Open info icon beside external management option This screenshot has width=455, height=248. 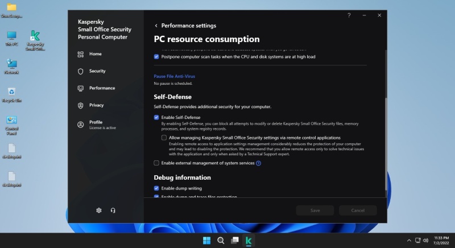pyautogui.click(x=259, y=163)
